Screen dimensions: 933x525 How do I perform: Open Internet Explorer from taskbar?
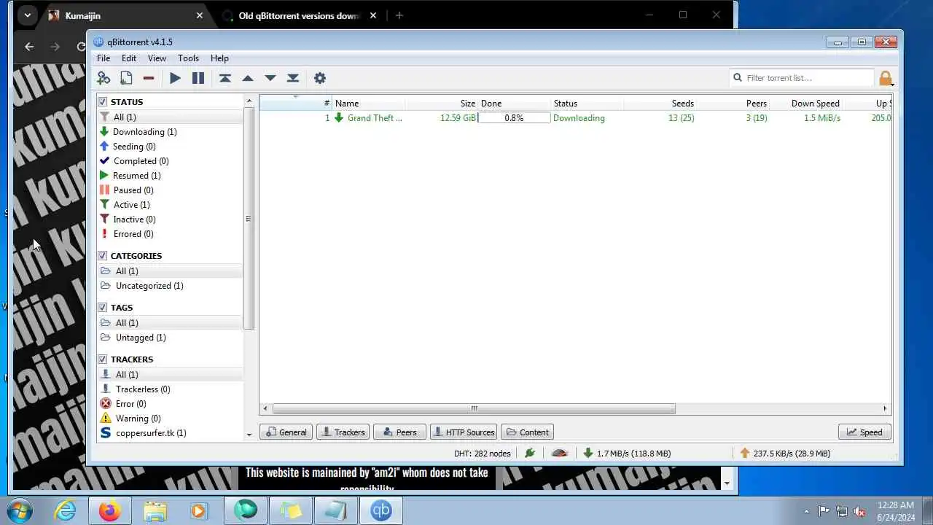(66, 511)
